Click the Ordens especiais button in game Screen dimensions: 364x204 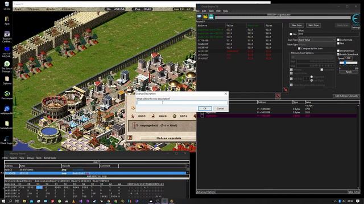point(168,138)
